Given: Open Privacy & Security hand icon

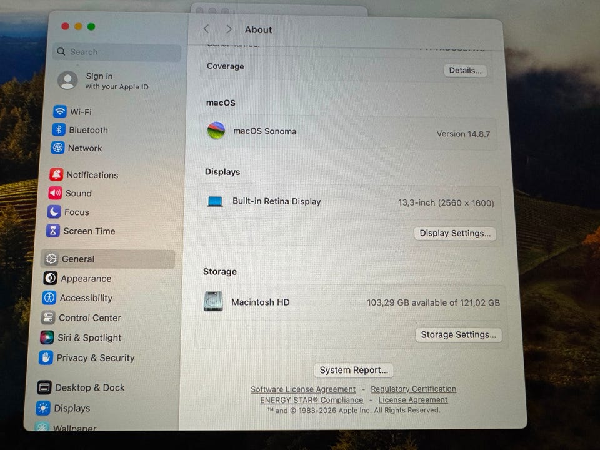Looking at the screenshot, I should pyautogui.click(x=46, y=357).
